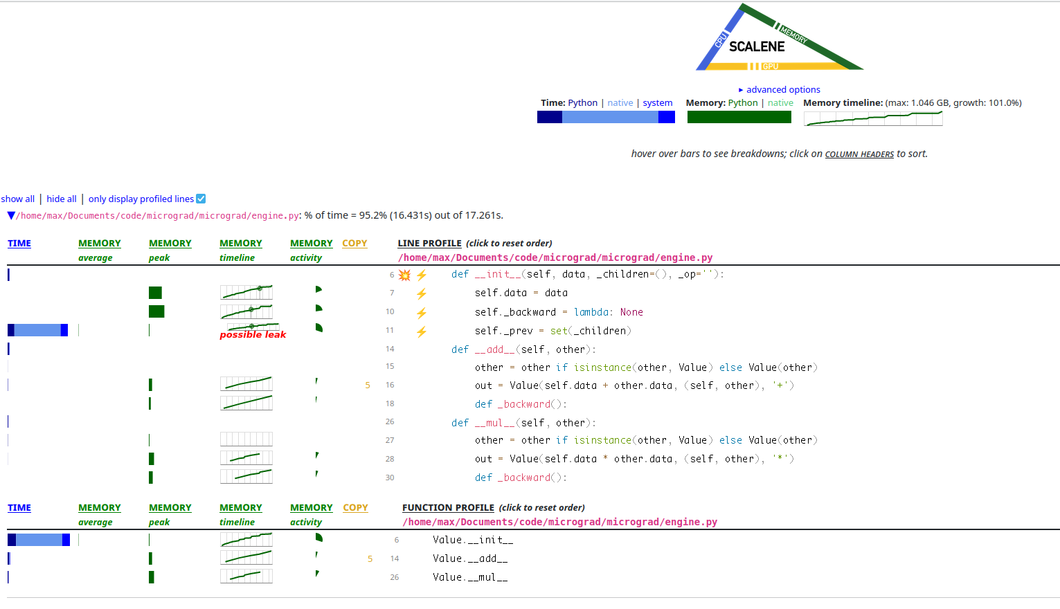
Task: Click 'show all' link
Action: (18, 199)
